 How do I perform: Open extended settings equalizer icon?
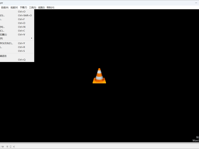[x=3, y=147]
